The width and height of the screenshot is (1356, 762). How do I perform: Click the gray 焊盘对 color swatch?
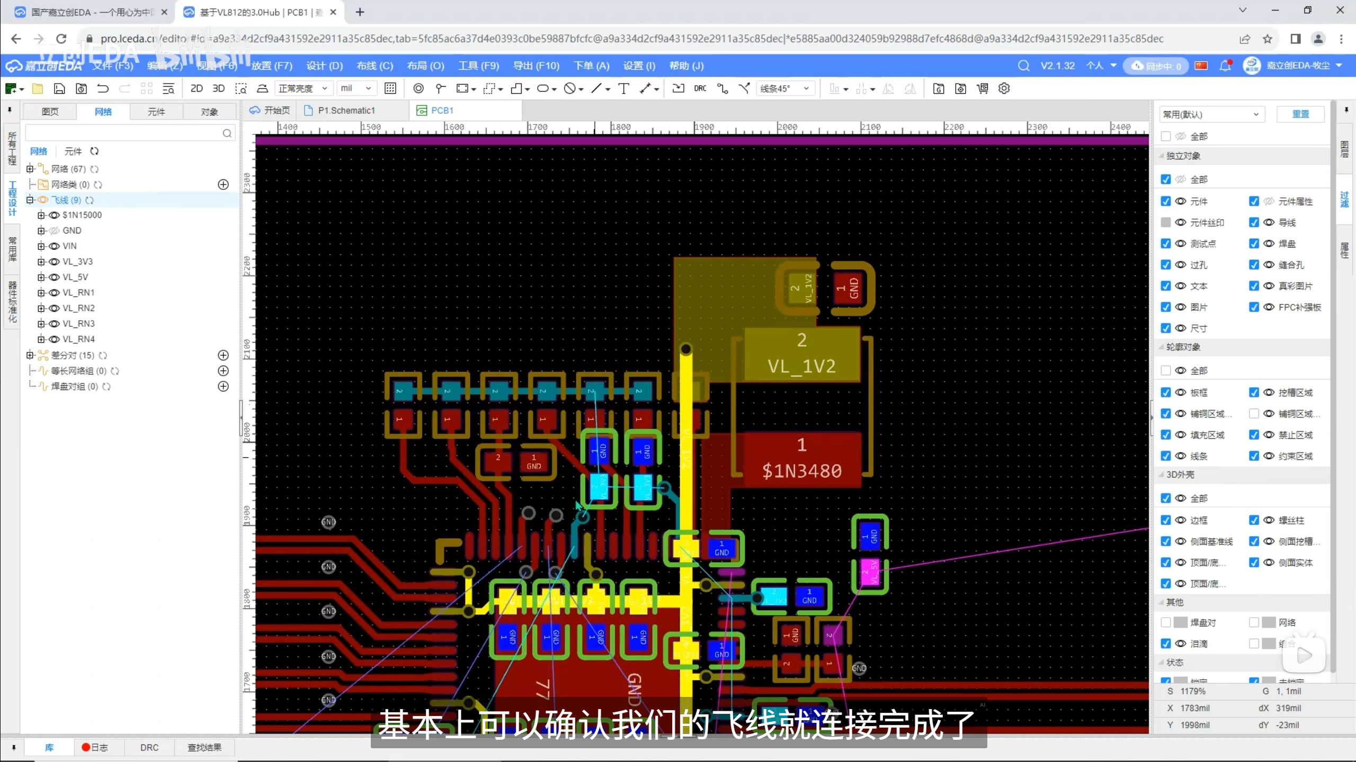click(x=1180, y=622)
